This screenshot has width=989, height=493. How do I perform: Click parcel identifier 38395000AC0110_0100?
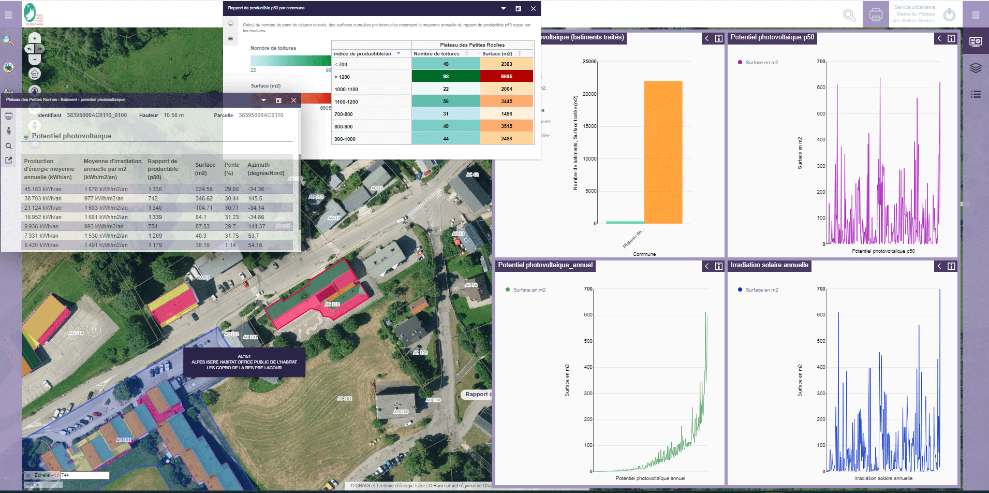tap(97, 115)
